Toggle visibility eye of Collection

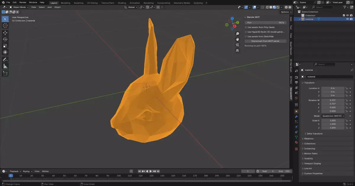pyautogui.click(x=347, y=15)
